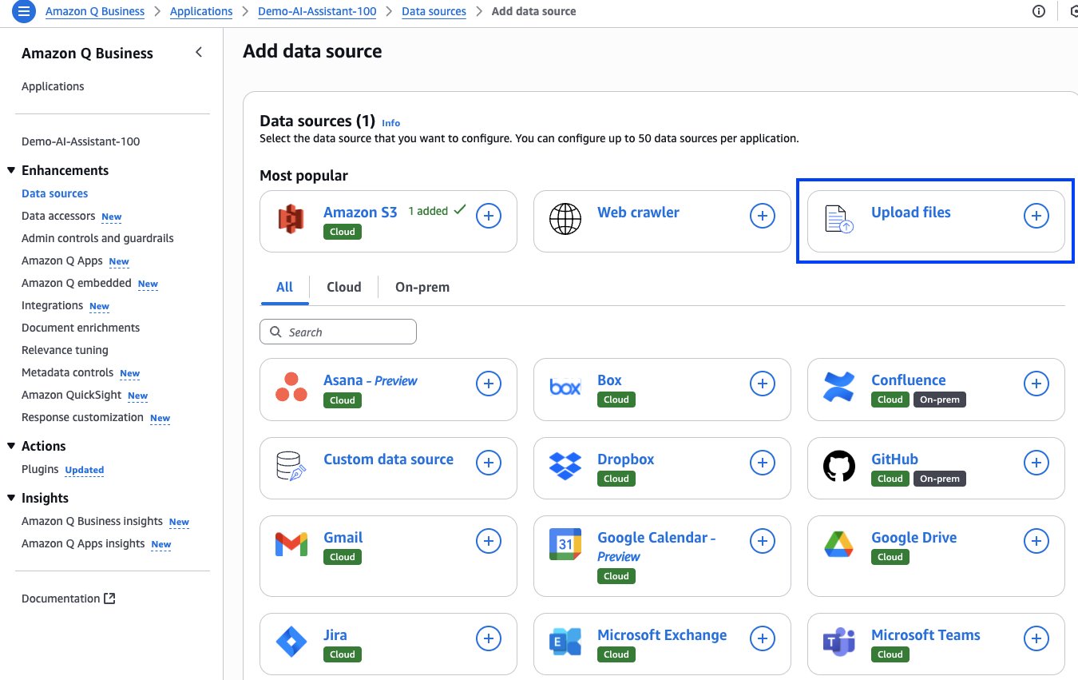Image resolution: width=1078 pixels, height=680 pixels.
Task: Click the Amazon S3 logo icon
Action: pyautogui.click(x=291, y=219)
